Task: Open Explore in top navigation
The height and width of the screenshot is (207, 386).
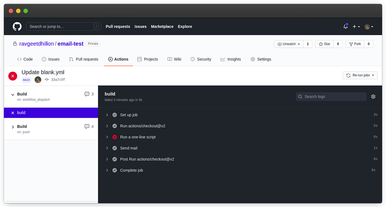Action: pyautogui.click(x=185, y=27)
